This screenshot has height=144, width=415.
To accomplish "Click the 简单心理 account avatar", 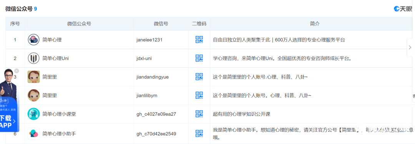I will 33,40.
